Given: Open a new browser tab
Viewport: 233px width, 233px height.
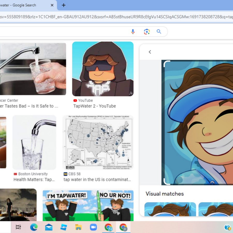Looking at the screenshot, I should [x=64, y=5].
